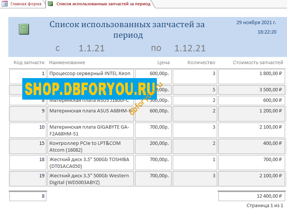Click the 600,00 ₽ cost cell
This screenshot has width=287, height=209.
pyautogui.click(x=252, y=101)
